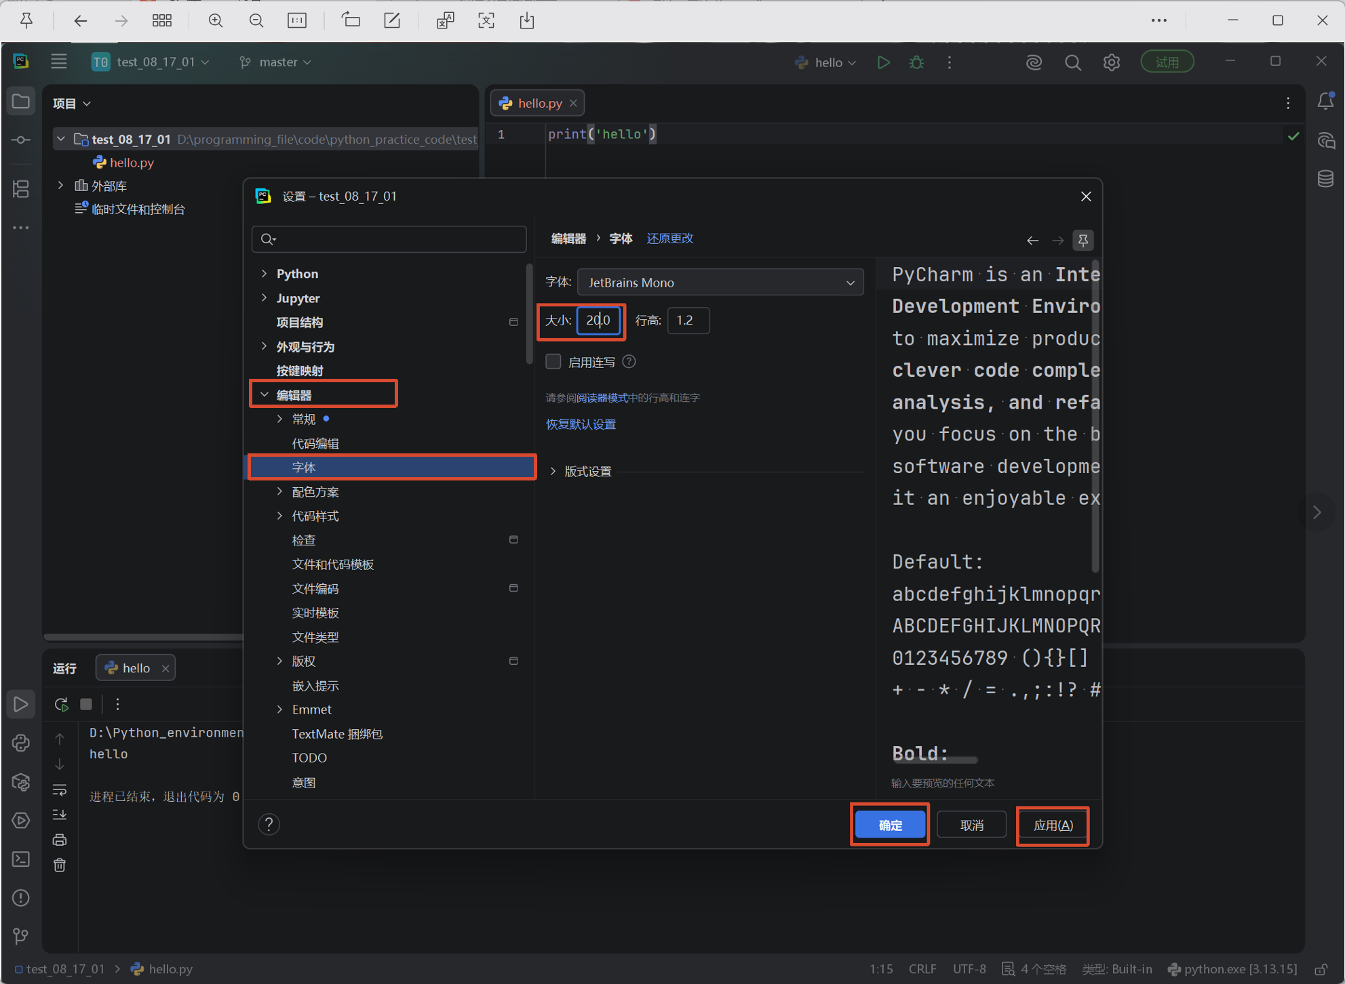Viewport: 1345px width, 984px height.
Task: Toggle soft-wrap icon in Run panel
Action: 60,790
